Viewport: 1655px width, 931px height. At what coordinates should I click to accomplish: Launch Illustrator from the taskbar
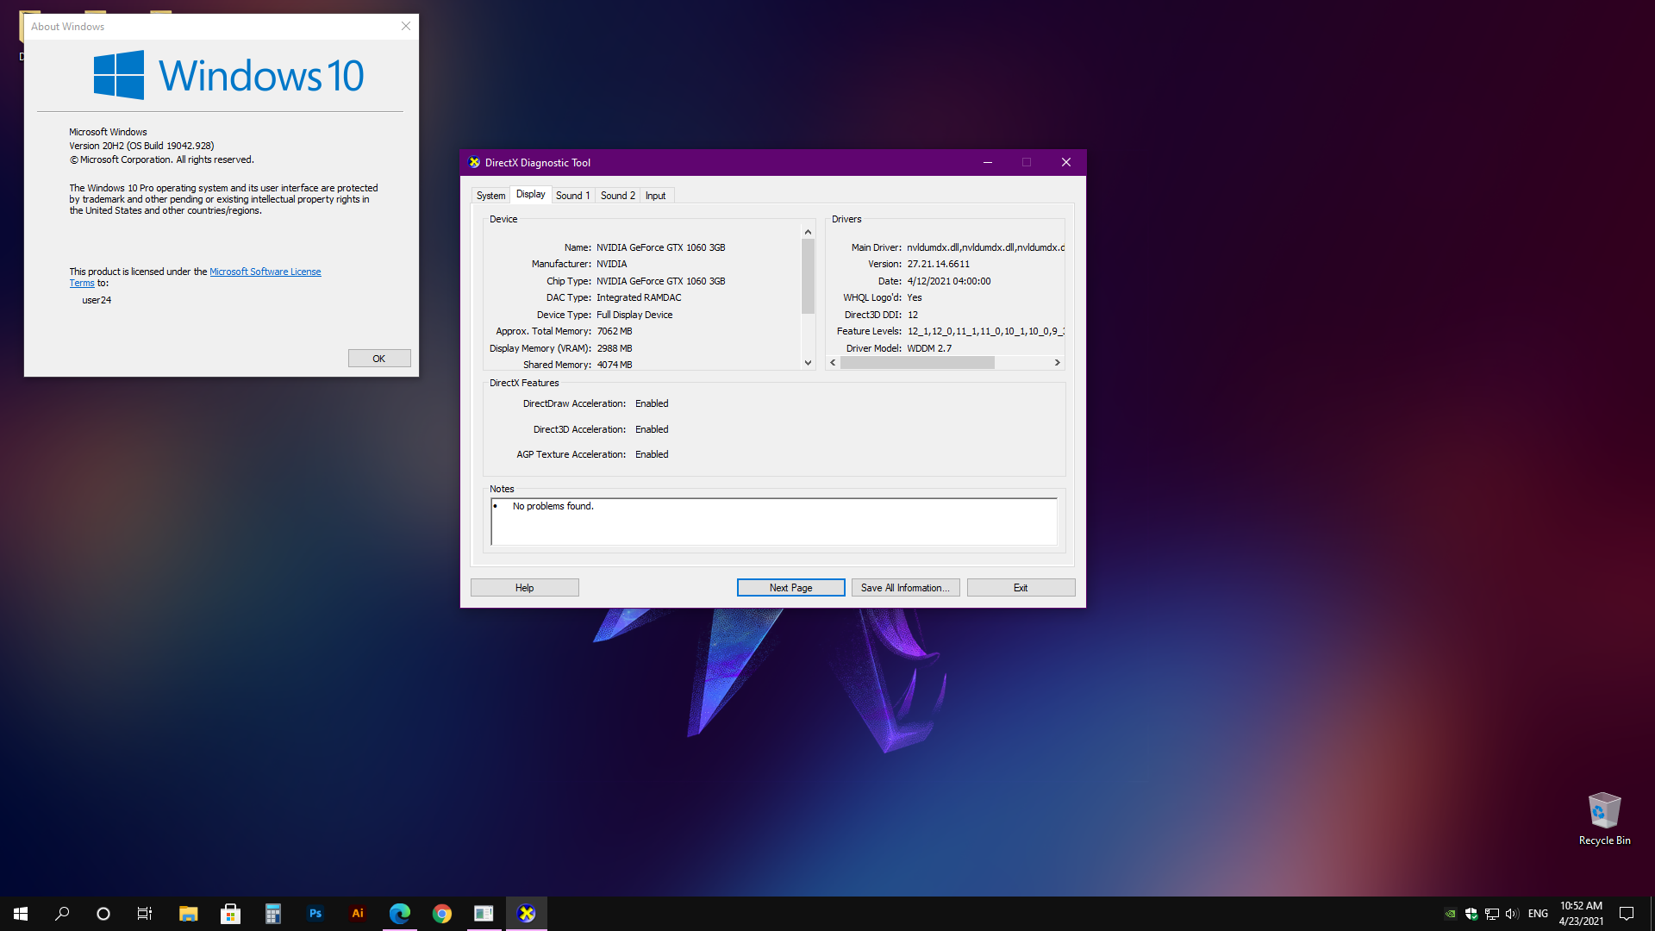(x=357, y=914)
